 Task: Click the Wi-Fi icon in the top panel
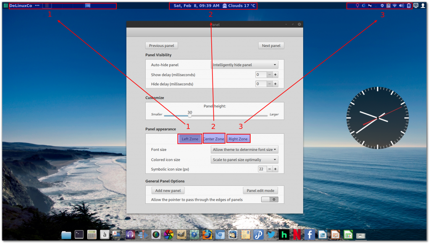395,6
